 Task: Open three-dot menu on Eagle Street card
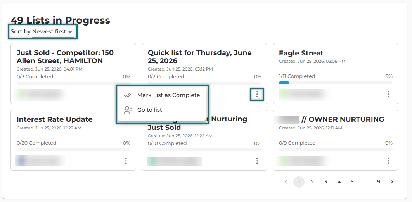coord(388,94)
